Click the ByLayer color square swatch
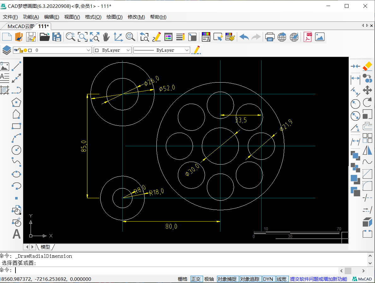The height and width of the screenshot is (283, 375). pyautogui.click(x=97, y=50)
